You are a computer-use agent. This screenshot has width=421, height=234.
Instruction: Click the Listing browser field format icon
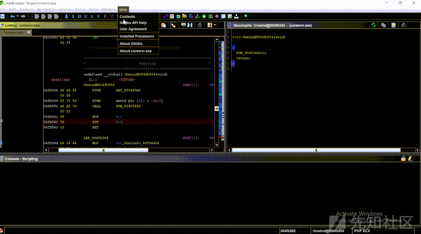184,25
